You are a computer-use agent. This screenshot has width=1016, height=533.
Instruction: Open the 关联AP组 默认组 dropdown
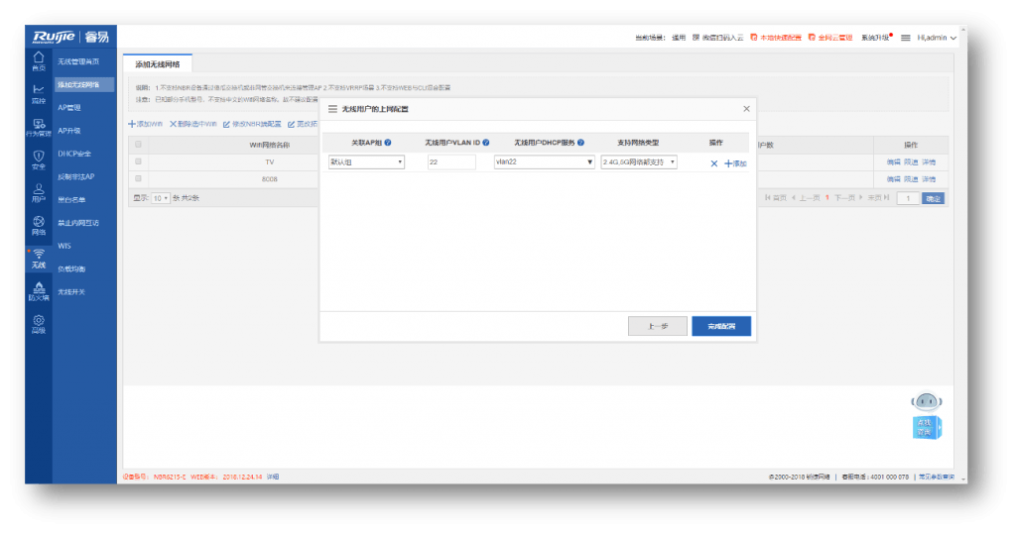(366, 161)
